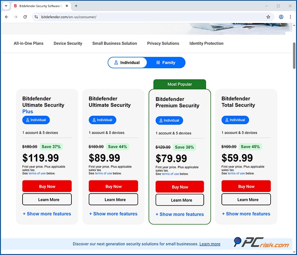Open Chrome three-dot menu

(290, 17)
